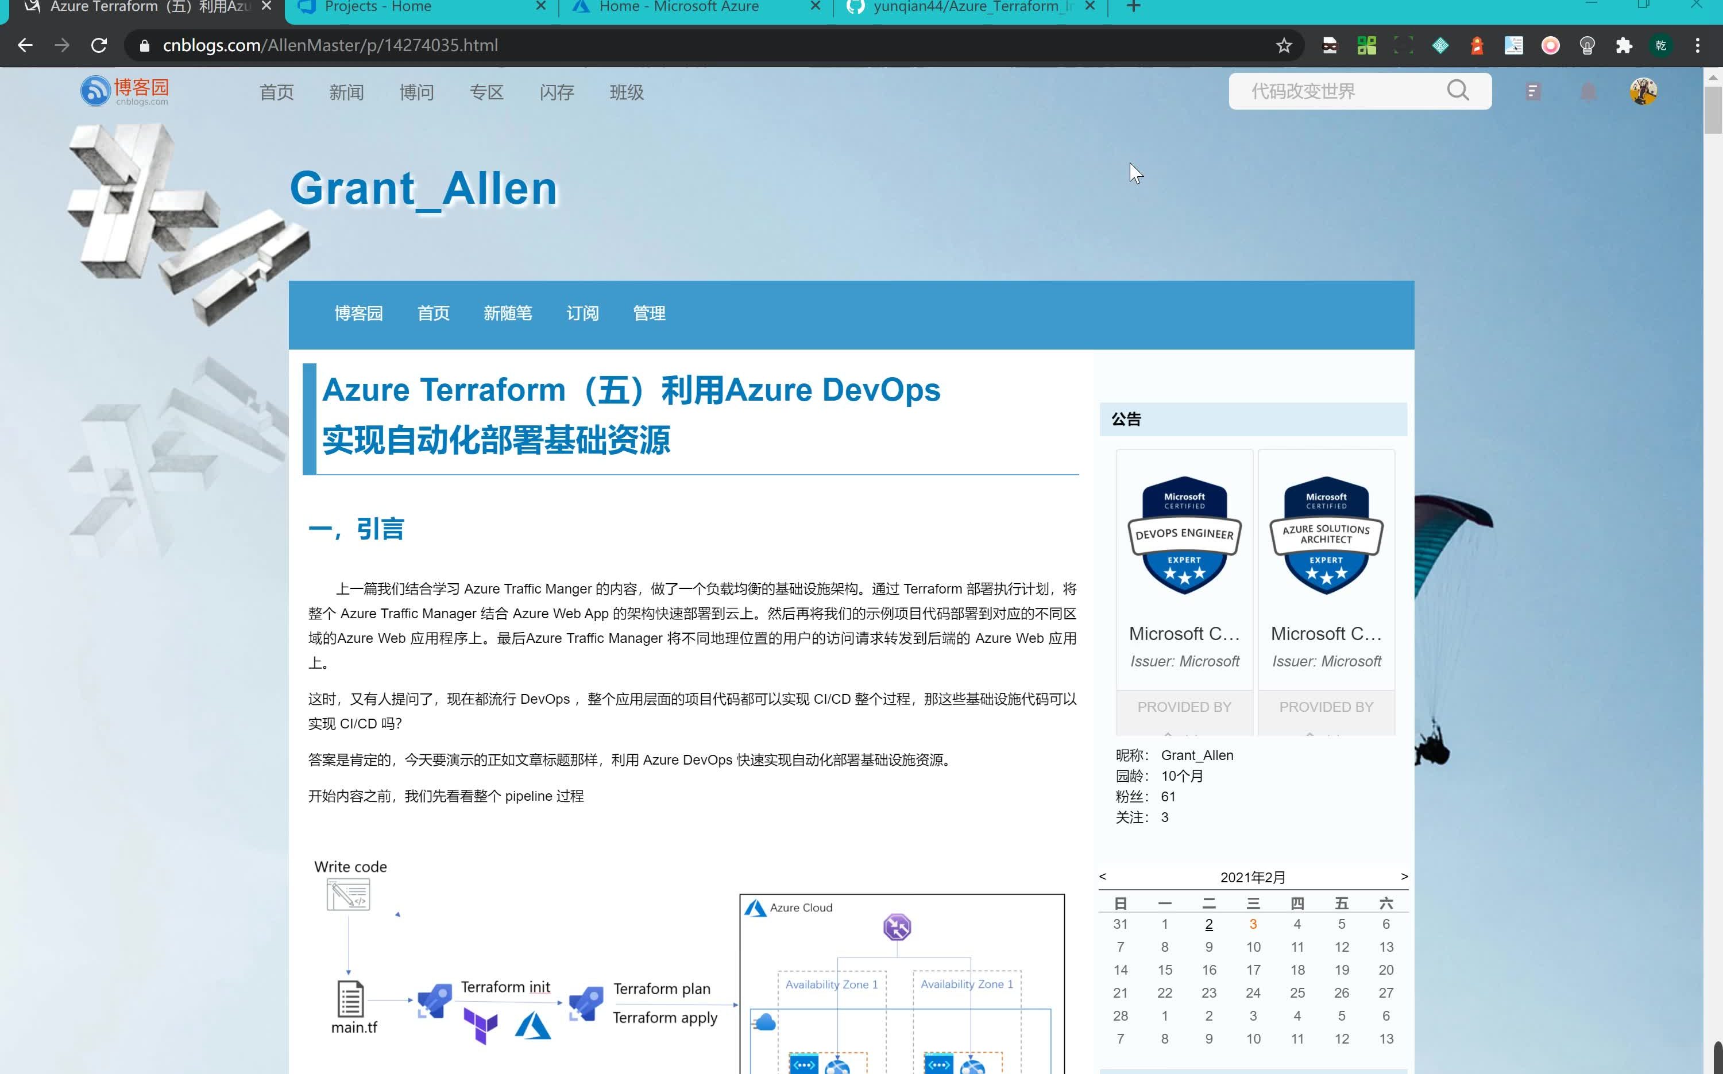The width and height of the screenshot is (1723, 1074).
Task: Click the 2021年2月 calendar title
Action: [x=1253, y=877]
